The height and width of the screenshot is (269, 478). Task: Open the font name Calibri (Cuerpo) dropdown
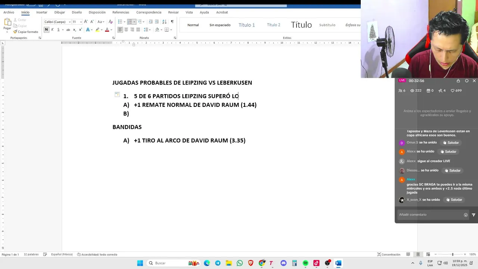point(69,22)
